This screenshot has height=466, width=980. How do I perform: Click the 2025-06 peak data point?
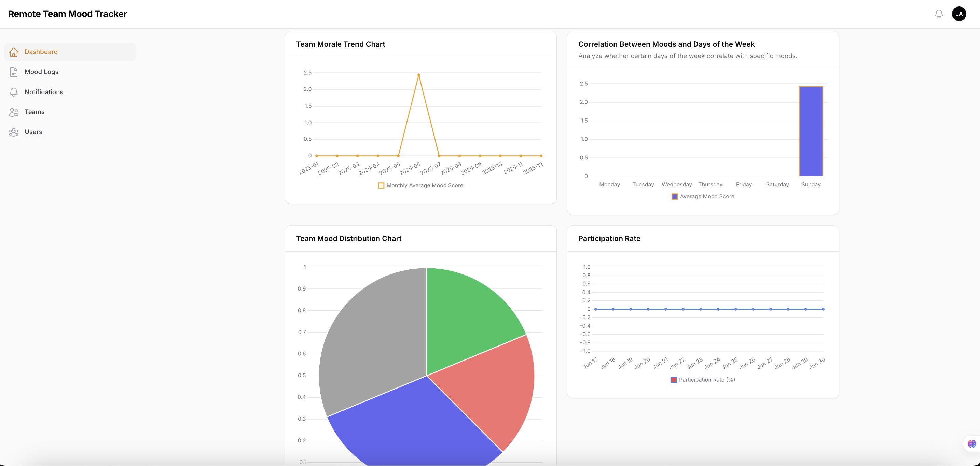[418, 75]
